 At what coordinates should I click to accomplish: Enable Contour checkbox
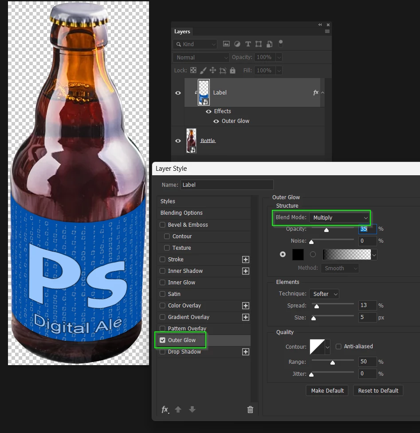coord(167,236)
